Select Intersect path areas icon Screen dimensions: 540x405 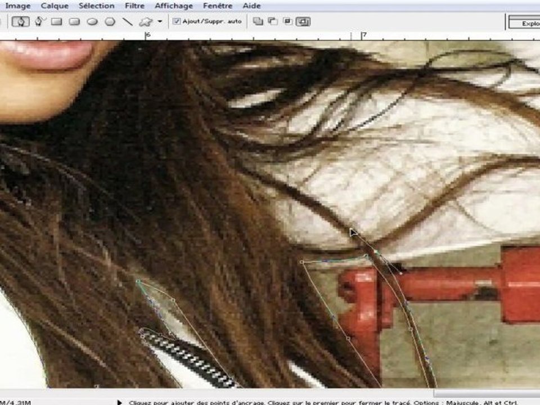click(287, 21)
